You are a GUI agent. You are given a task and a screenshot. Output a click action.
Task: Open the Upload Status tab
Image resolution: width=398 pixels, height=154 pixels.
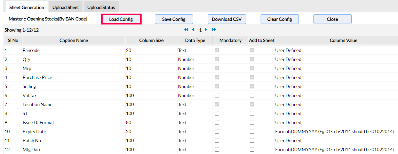point(101,7)
